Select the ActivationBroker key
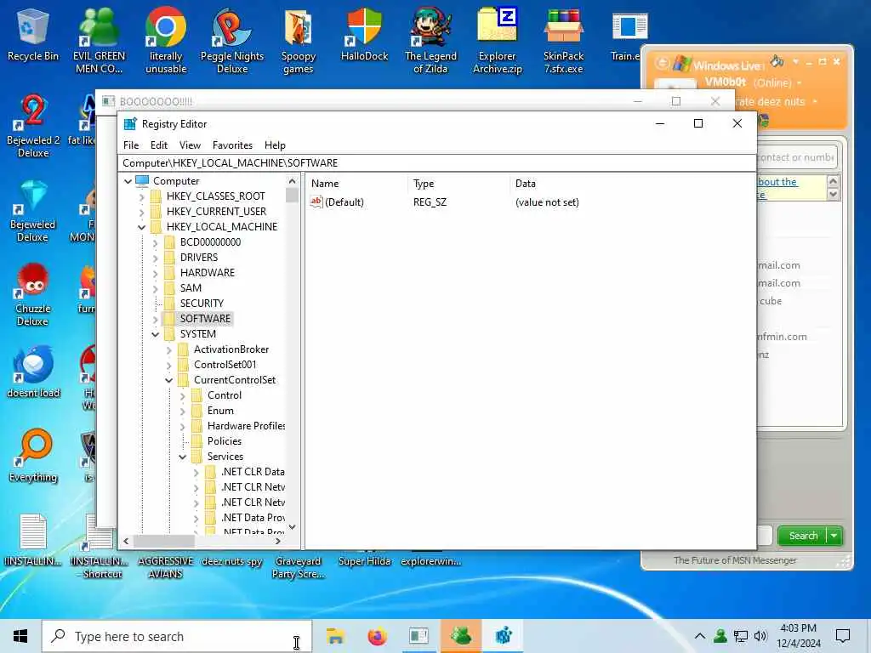The width and height of the screenshot is (871, 653). 231,349
